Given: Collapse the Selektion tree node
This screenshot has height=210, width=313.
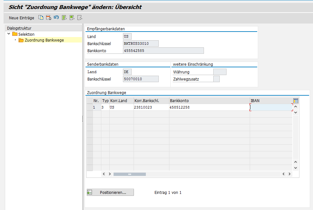Looking at the screenshot, I should click(x=9, y=34).
